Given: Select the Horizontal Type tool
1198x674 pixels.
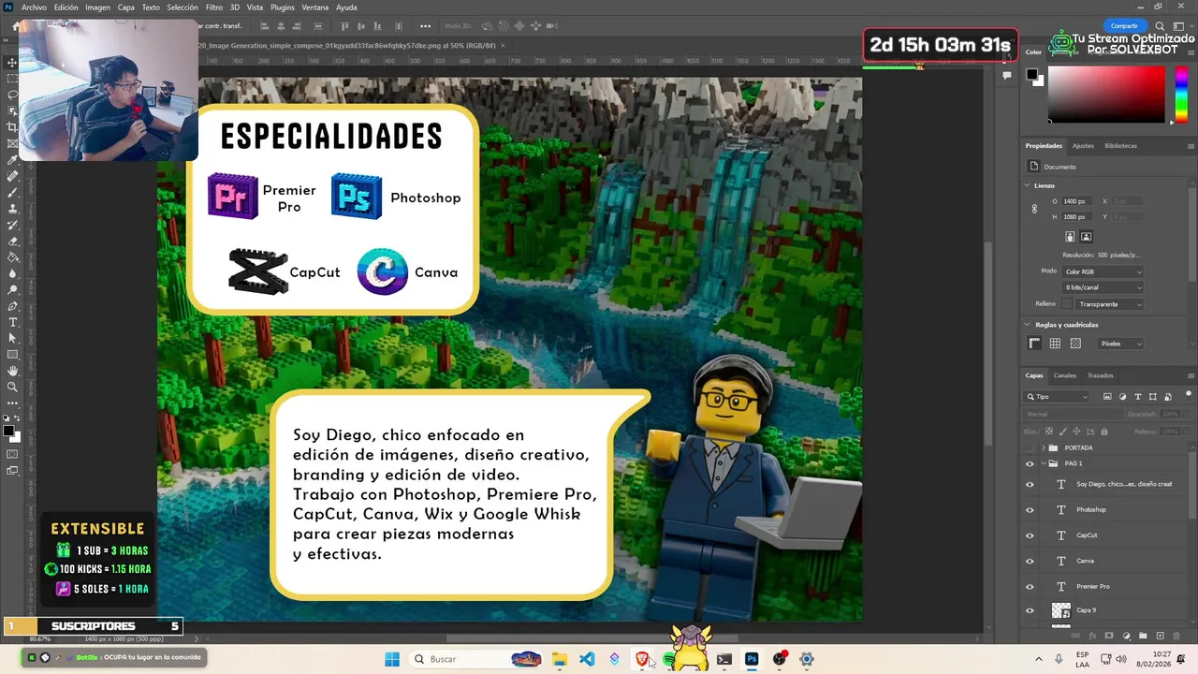Looking at the screenshot, I should click(12, 322).
